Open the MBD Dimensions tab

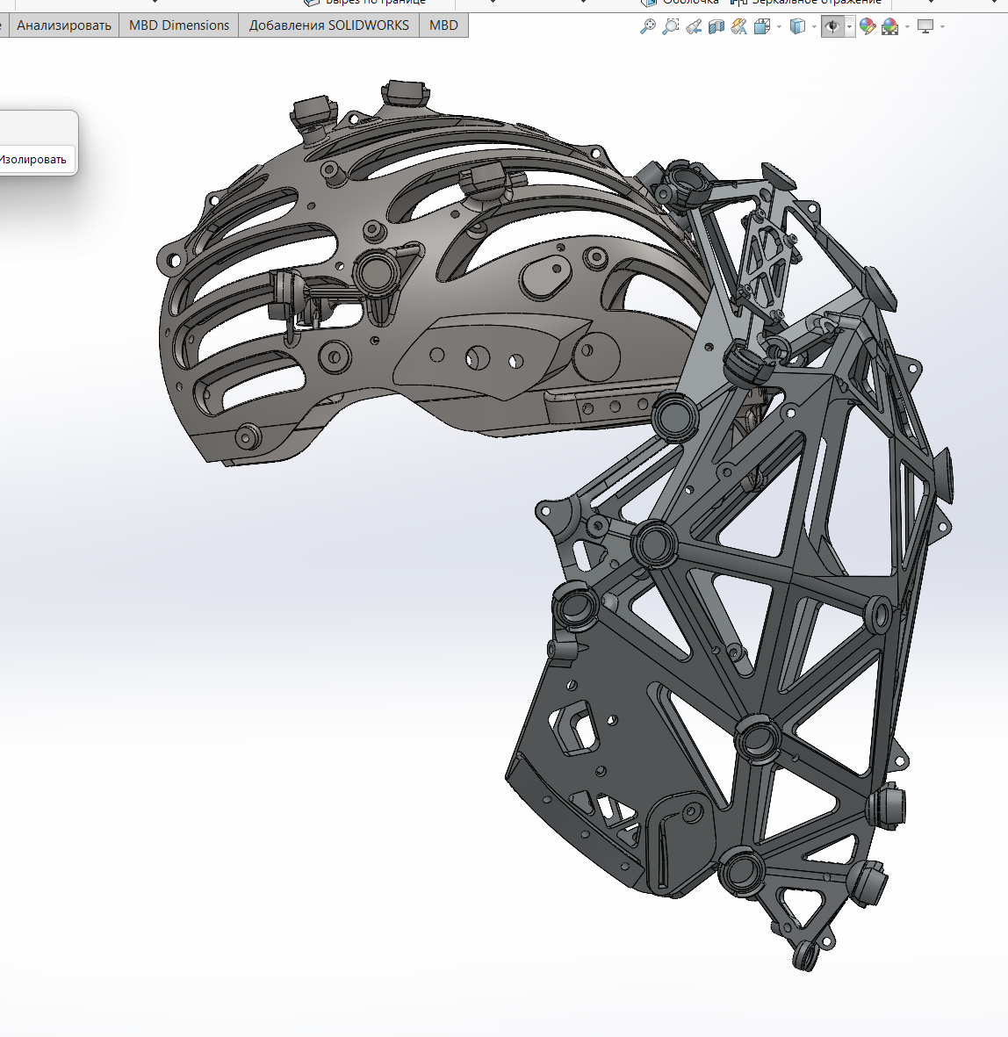point(179,25)
